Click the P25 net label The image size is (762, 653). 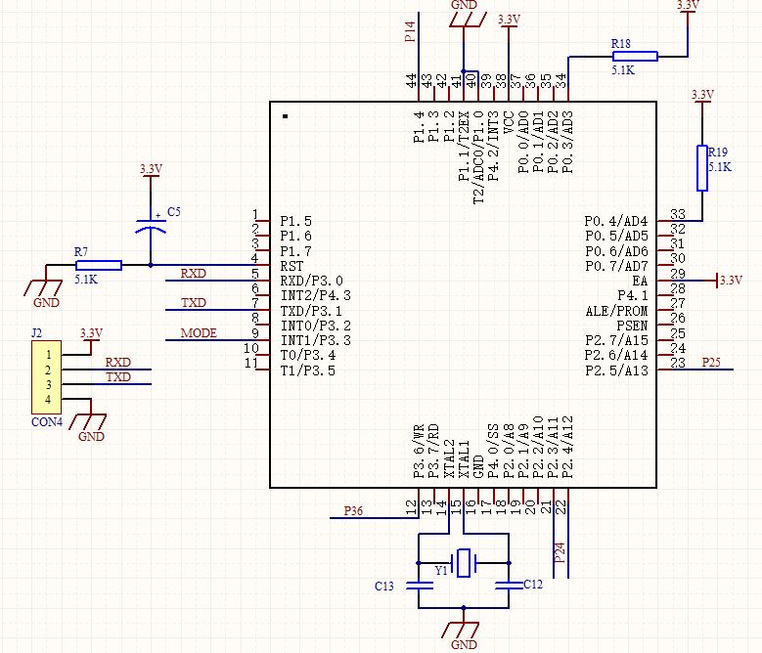[x=712, y=363]
